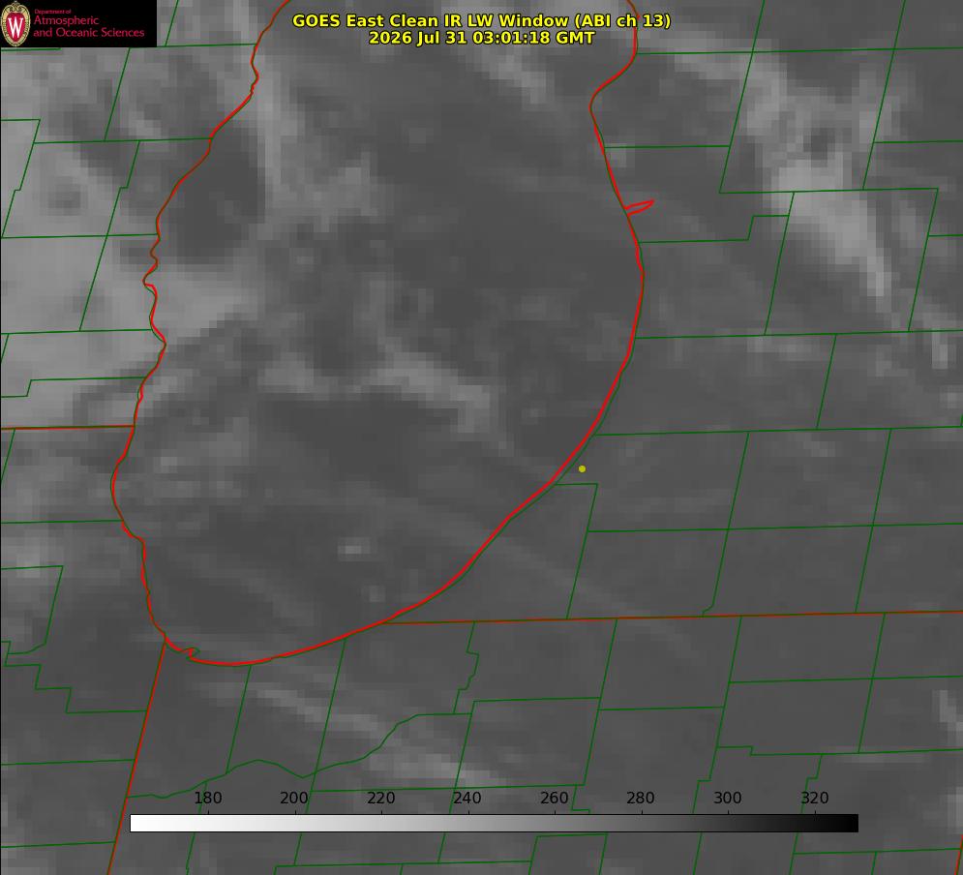Select the 220 colorbar label

point(380,798)
